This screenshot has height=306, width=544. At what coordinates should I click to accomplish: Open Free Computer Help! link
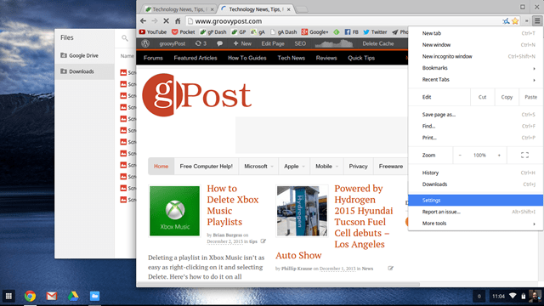pyautogui.click(x=206, y=167)
